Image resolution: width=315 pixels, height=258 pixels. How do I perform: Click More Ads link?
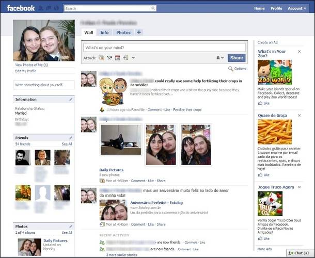[264, 249]
